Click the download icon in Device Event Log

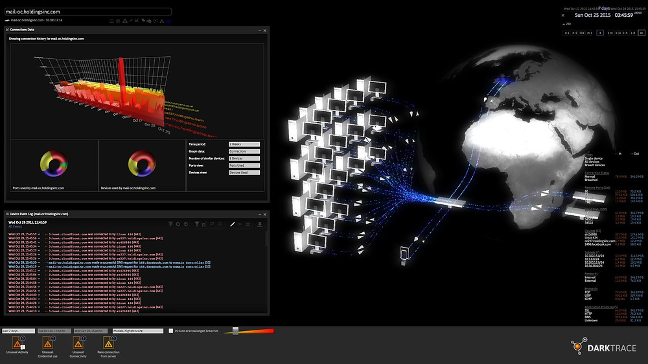(x=260, y=224)
